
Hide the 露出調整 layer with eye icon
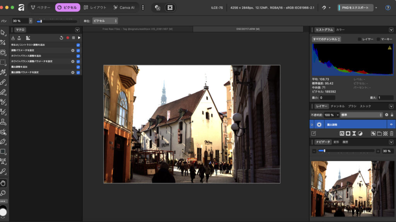pyautogui.click(x=391, y=125)
